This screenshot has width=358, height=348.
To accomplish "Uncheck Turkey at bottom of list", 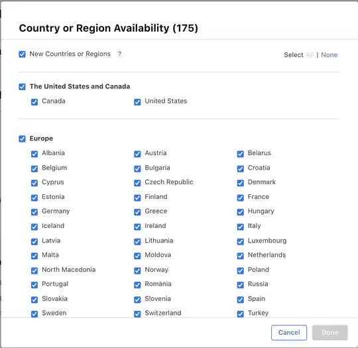I will (x=241, y=314).
